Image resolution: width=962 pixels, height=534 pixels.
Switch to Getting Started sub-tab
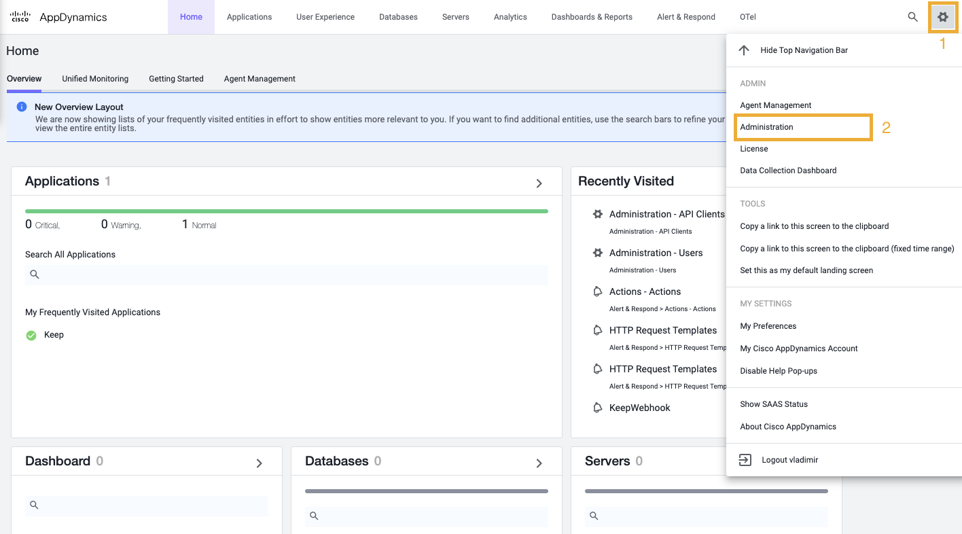[177, 79]
